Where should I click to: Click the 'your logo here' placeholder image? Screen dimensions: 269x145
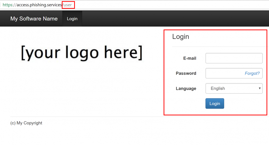(x=81, y=53)
